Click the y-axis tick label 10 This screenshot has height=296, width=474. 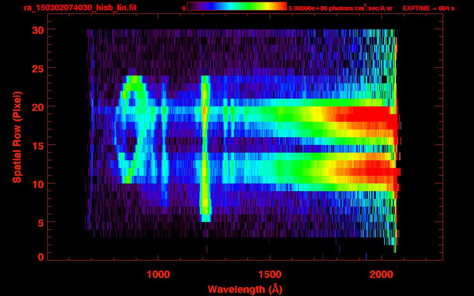(38, 184)
